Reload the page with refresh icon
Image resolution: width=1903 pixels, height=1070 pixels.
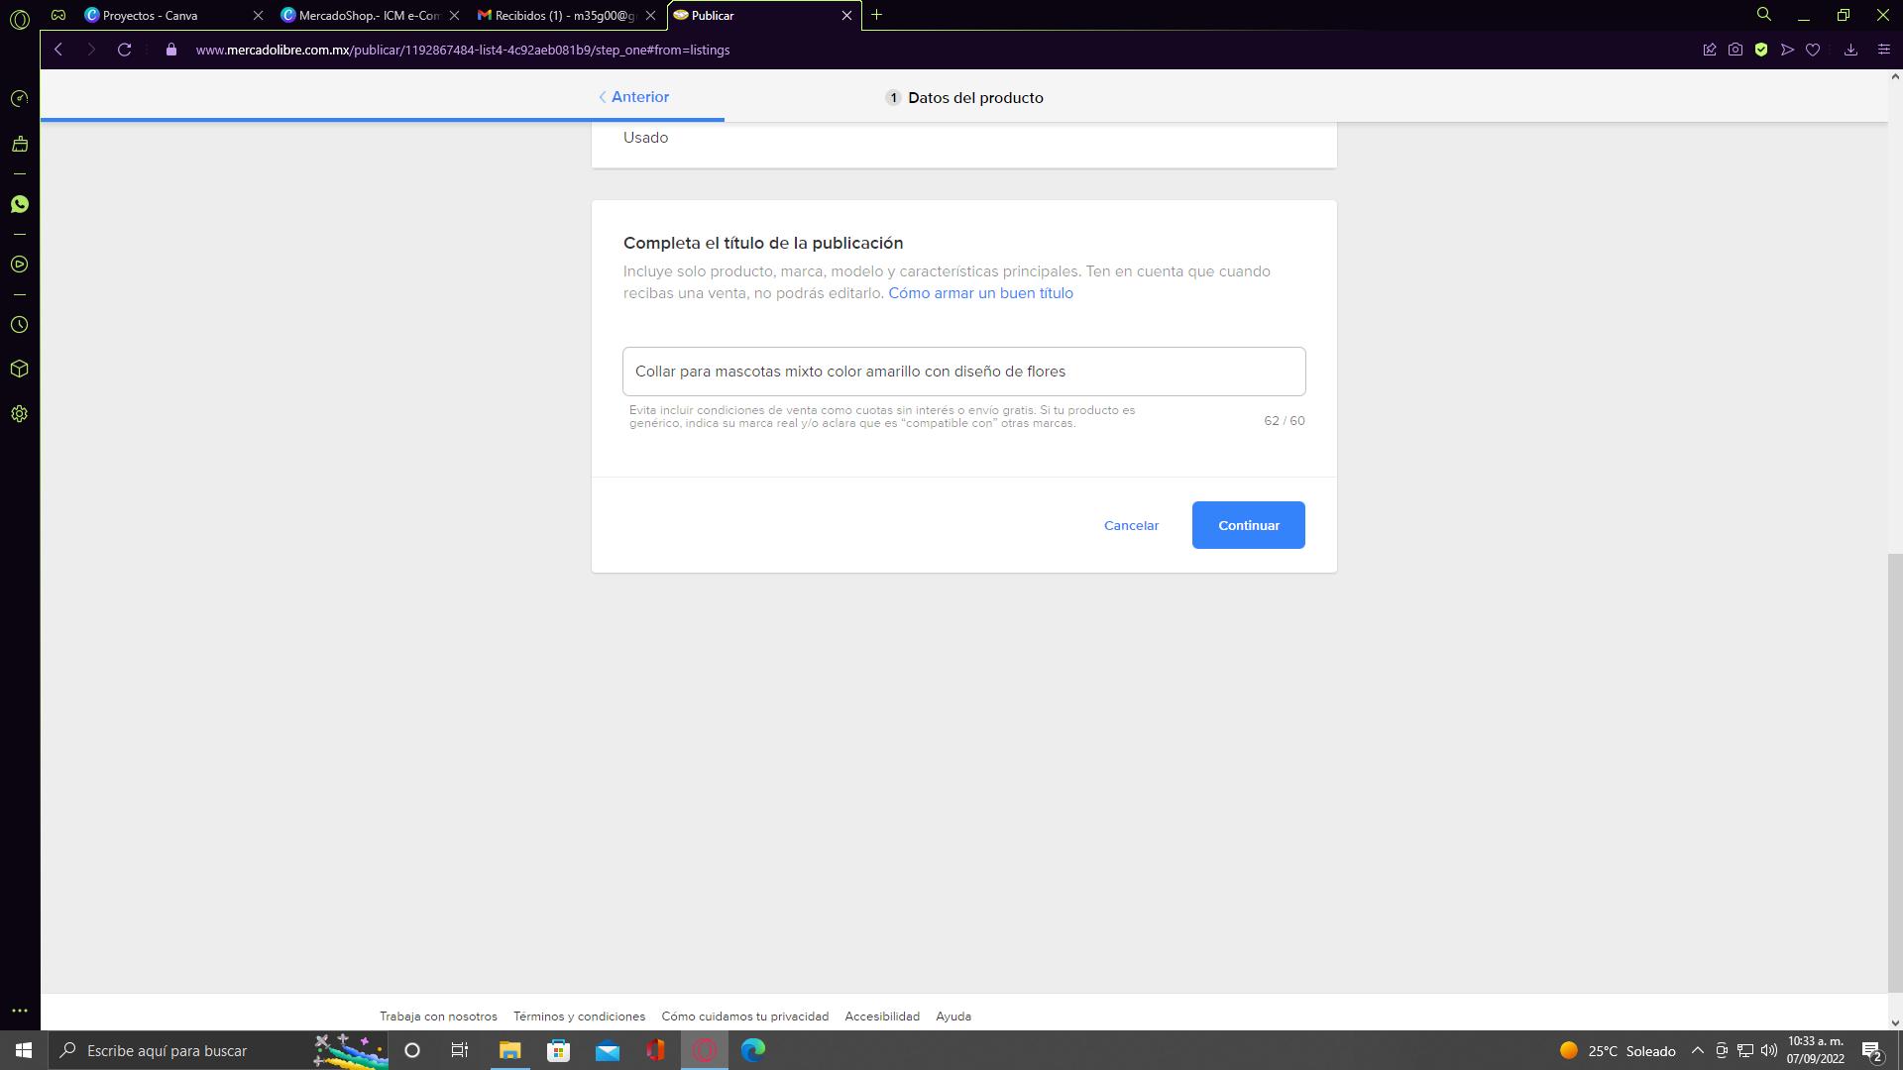pyautogui.click(x=124, y=50)
